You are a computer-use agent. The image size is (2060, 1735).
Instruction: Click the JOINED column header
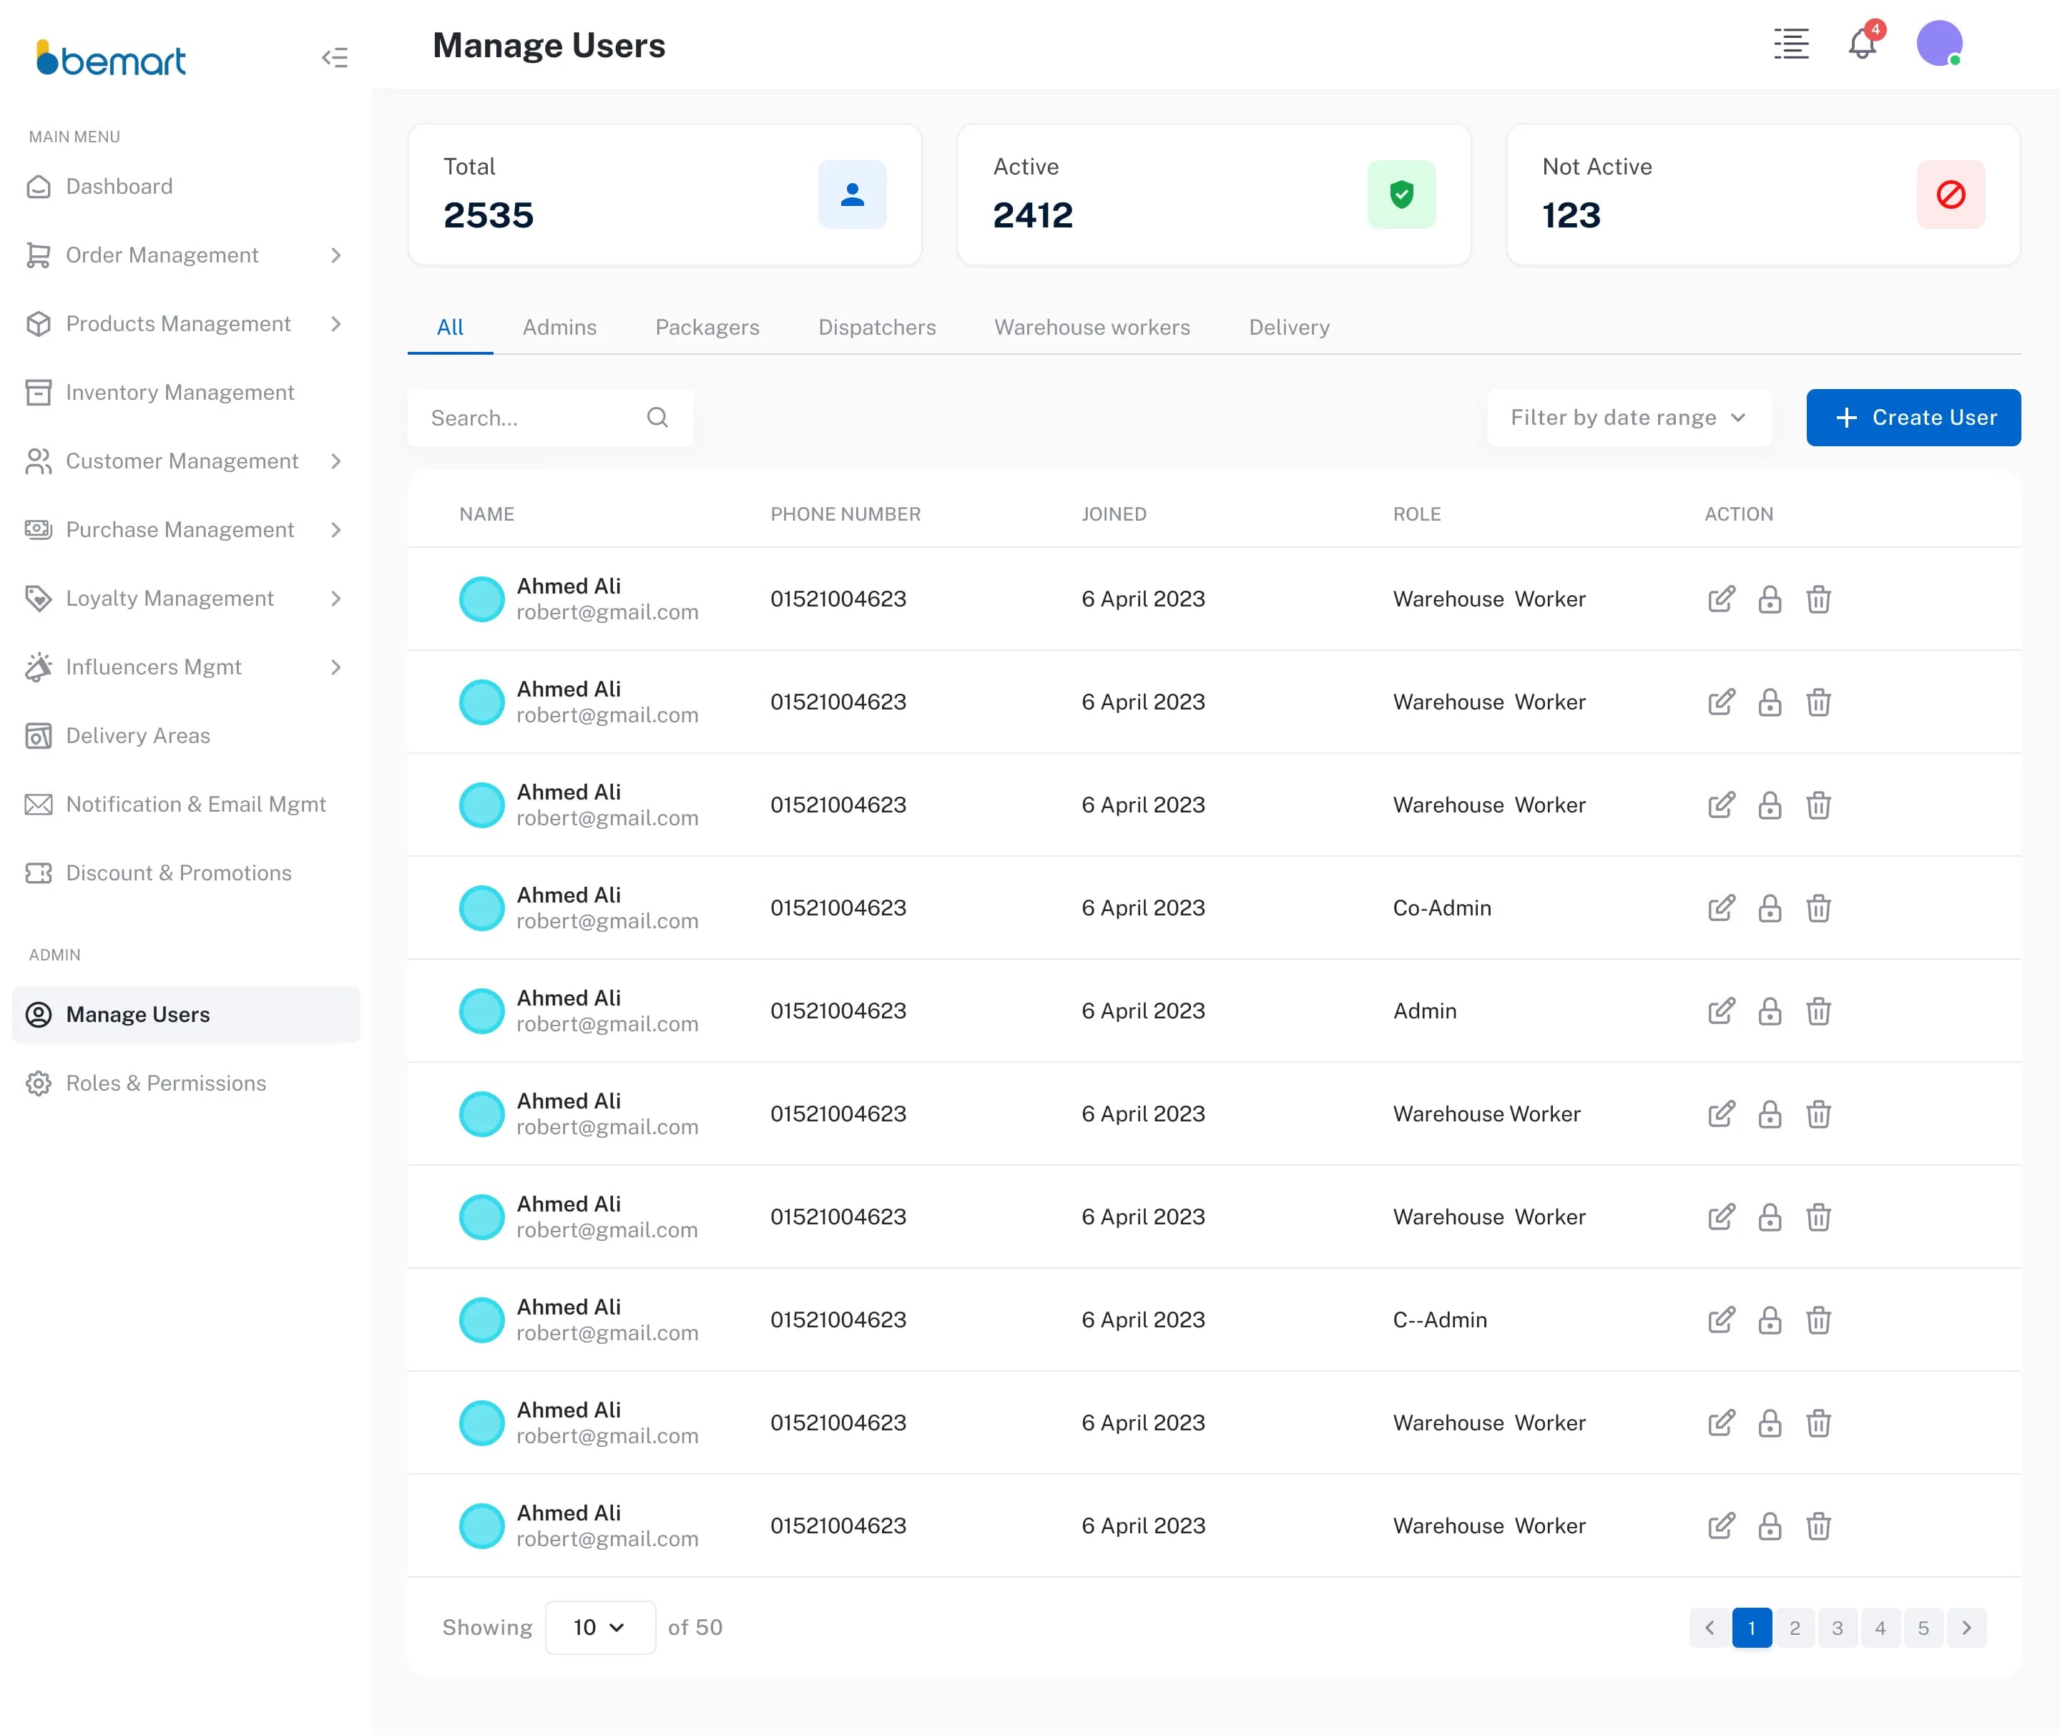1114,514
